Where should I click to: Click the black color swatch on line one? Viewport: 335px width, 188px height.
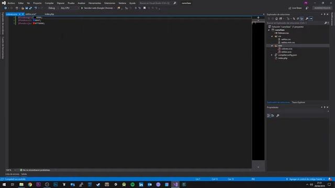pos(35,17)
